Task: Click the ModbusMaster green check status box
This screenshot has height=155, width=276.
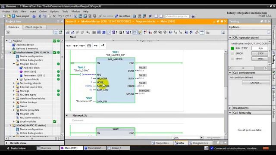Action: pyautogui.click(x=55, y=53)
